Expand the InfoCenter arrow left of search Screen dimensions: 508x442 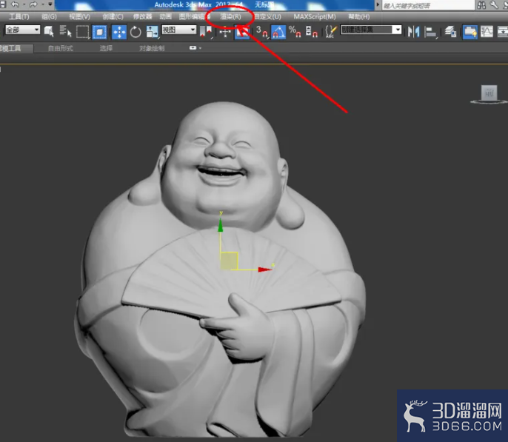[378, 5]
